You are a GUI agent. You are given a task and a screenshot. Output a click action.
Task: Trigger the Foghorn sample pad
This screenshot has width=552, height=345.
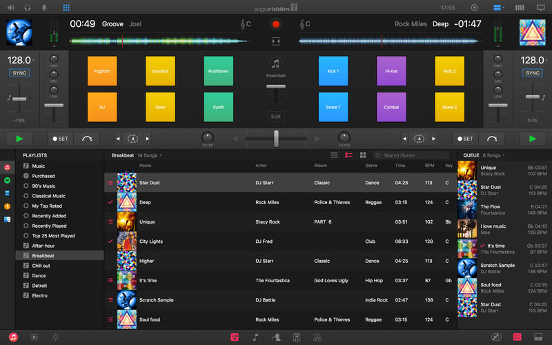pyautogui.click(x=102, y=71)
